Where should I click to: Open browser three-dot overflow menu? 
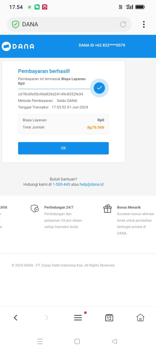click(144, 24)
